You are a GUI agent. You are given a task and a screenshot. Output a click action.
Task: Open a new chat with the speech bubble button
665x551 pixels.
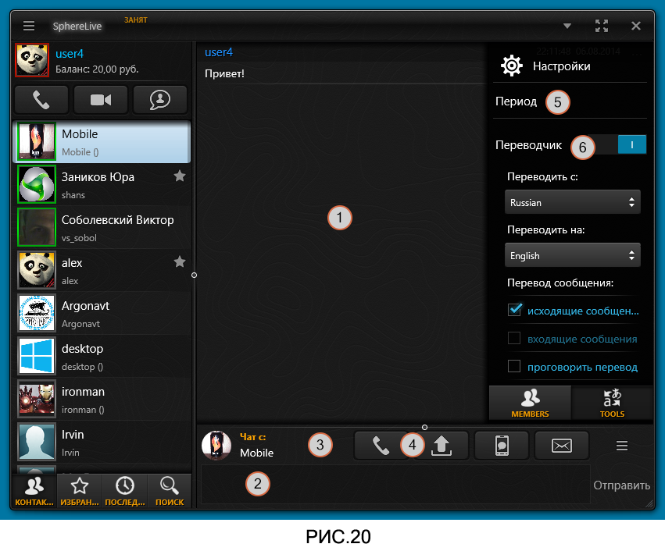coord(160,100)
